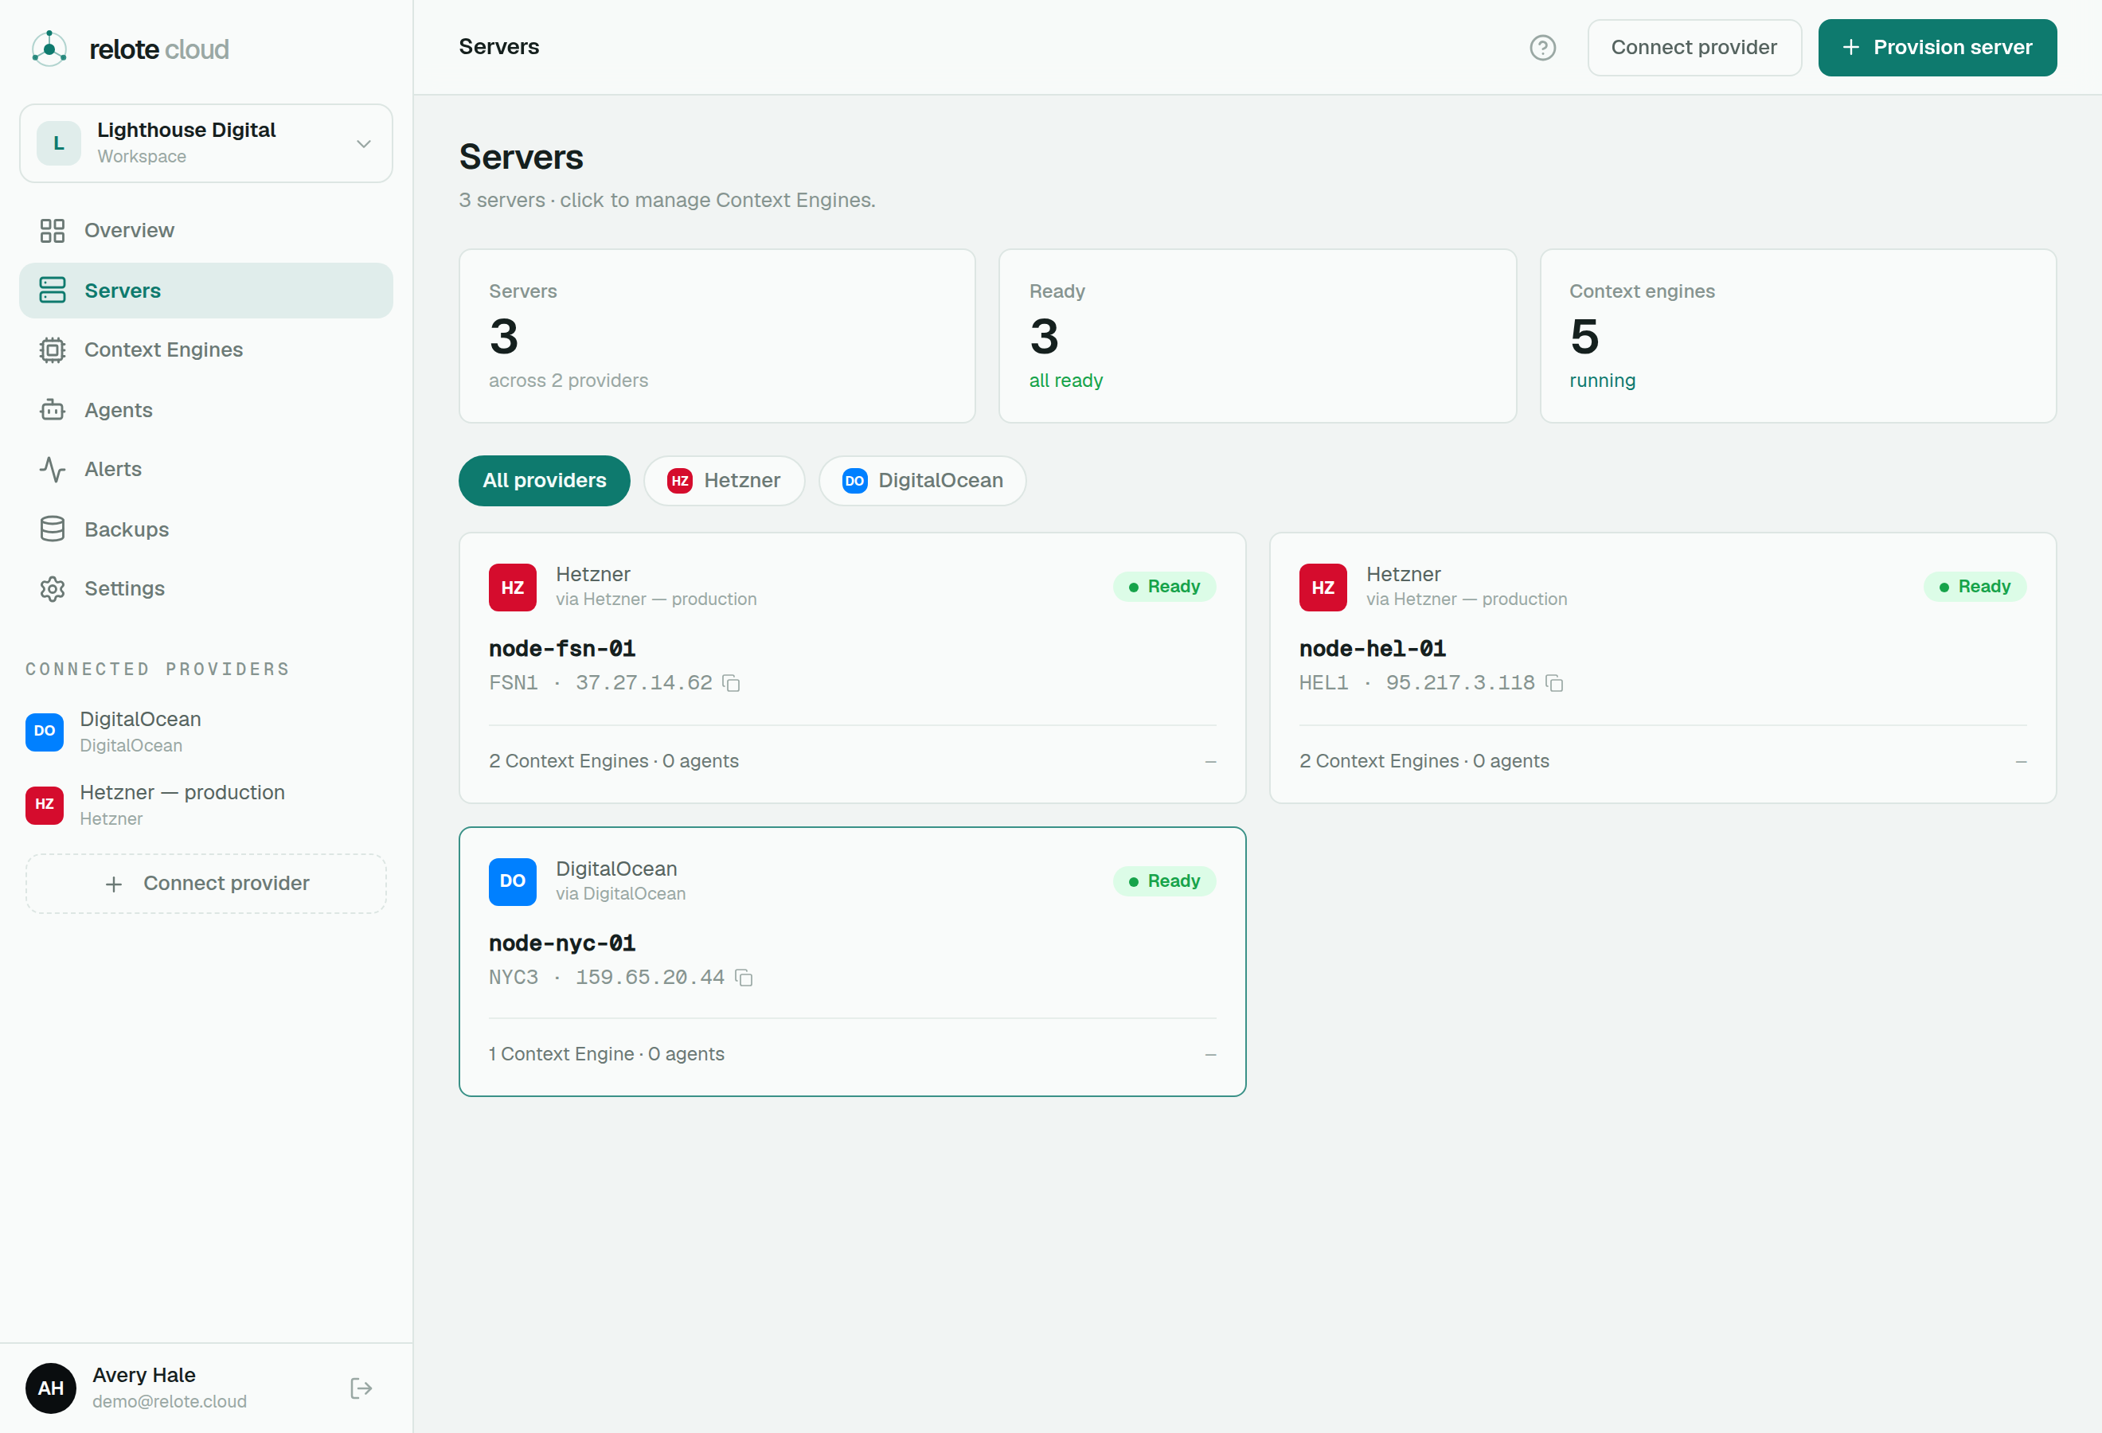Screen dimensions: 2102x1433
Task: Click the Ready stat card showing all ready
Action: click(x=1257, y=336)
